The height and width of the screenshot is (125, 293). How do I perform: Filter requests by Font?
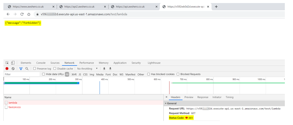pyautogui.click(x=108, y=75)
